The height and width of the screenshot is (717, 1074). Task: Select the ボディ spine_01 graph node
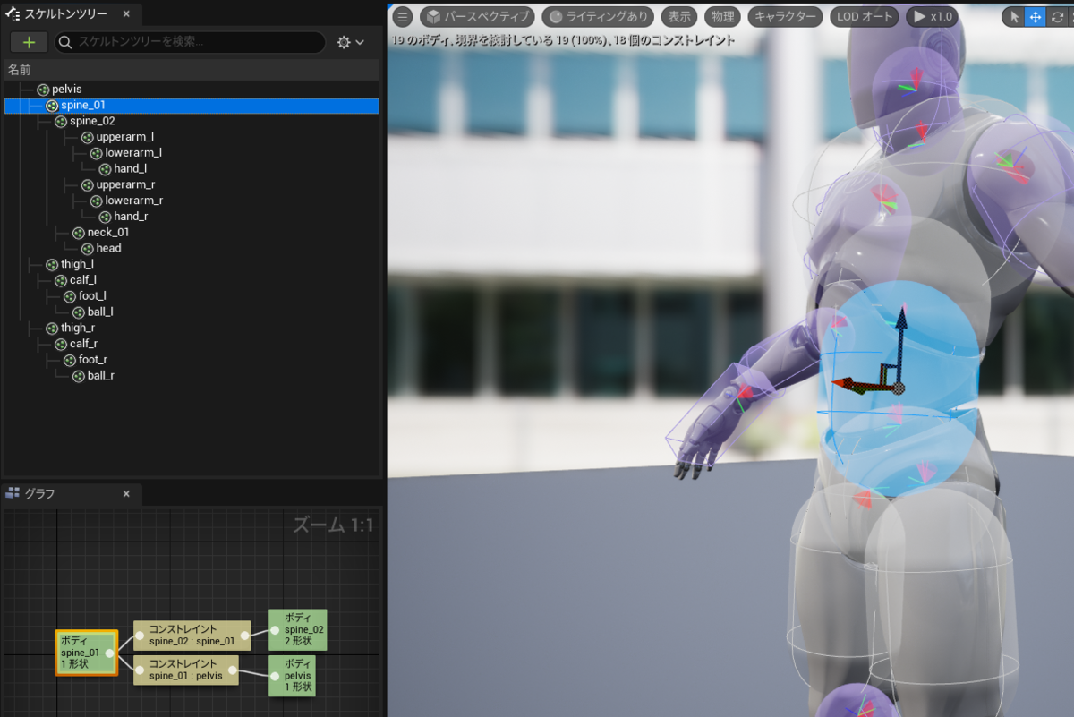[x=87, y=653]
